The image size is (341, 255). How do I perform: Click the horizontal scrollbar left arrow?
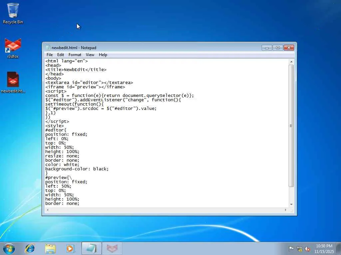[x=48, y=210]
